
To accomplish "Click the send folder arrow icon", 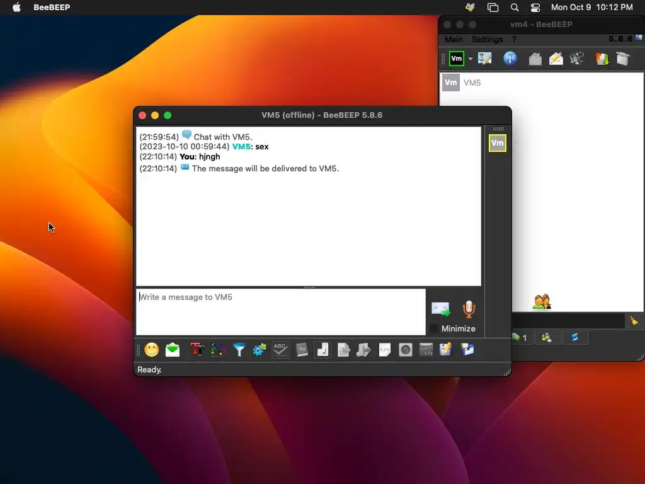I will tap(363, 350).
